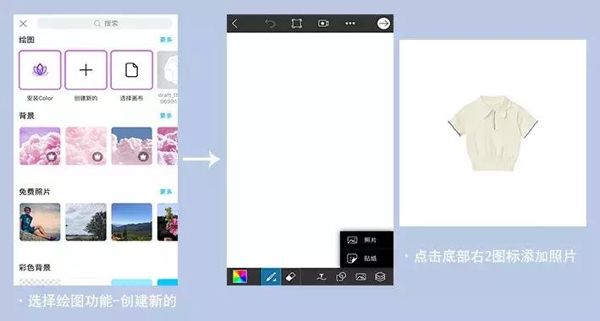Click the 创建新的 label
Image resolution: width=600 pixels, height=321 pixels.
(85, 98)
